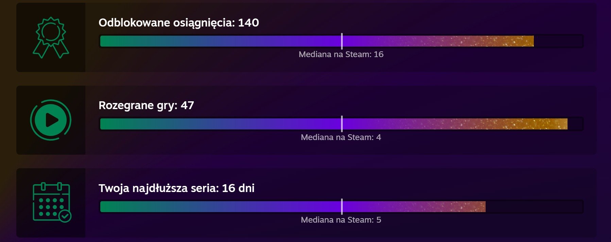Click the calendar streak icon

point(52,202)
